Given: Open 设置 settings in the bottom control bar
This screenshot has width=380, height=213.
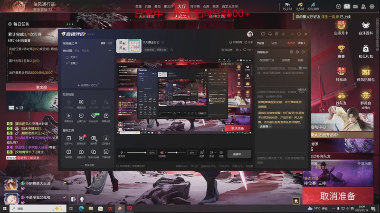Looking at the screenshot, I should 221,153.
